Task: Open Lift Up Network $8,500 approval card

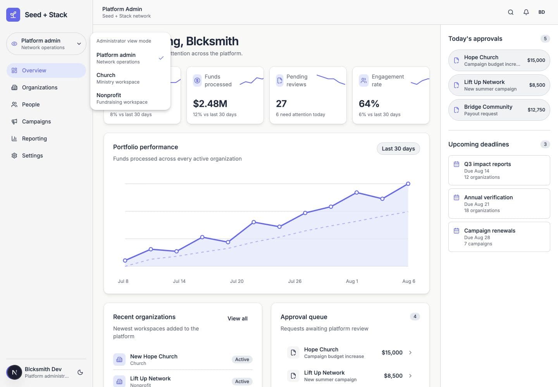Action: click(x=499, y=85)
